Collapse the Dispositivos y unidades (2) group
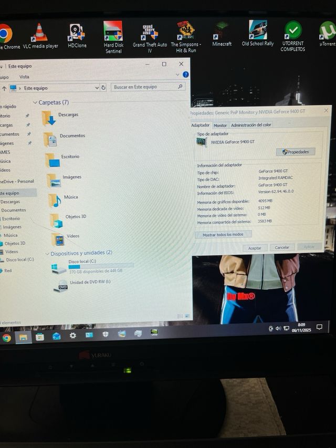Screen dimensions: 336x448 [47, 254]
